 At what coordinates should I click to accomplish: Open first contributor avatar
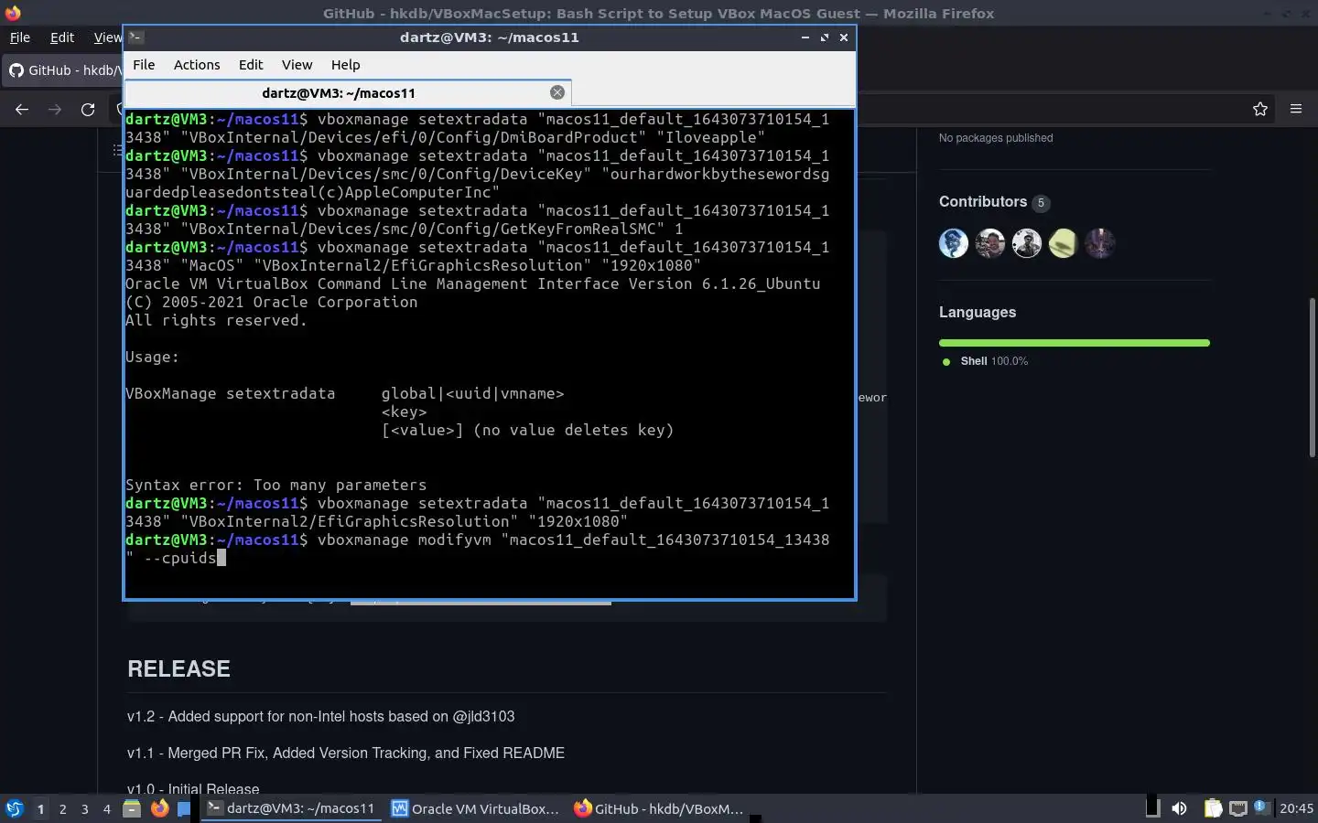point(954,243)
